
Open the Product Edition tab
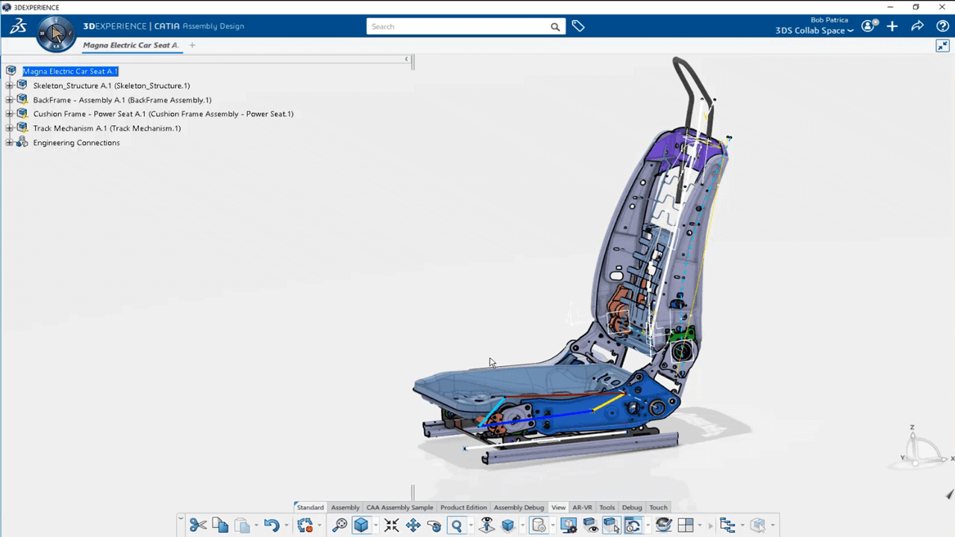point(463,507)
